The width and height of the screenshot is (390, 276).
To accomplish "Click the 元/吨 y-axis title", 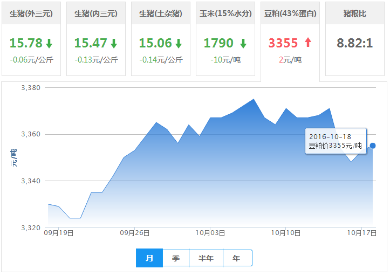I will 13,158.
